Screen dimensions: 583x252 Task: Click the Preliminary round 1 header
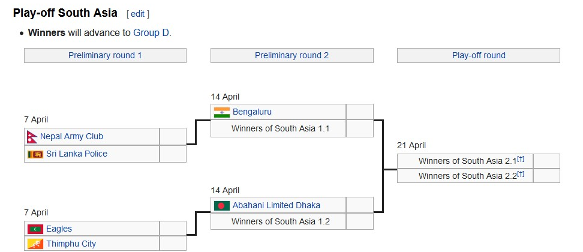tap(105, 56)
